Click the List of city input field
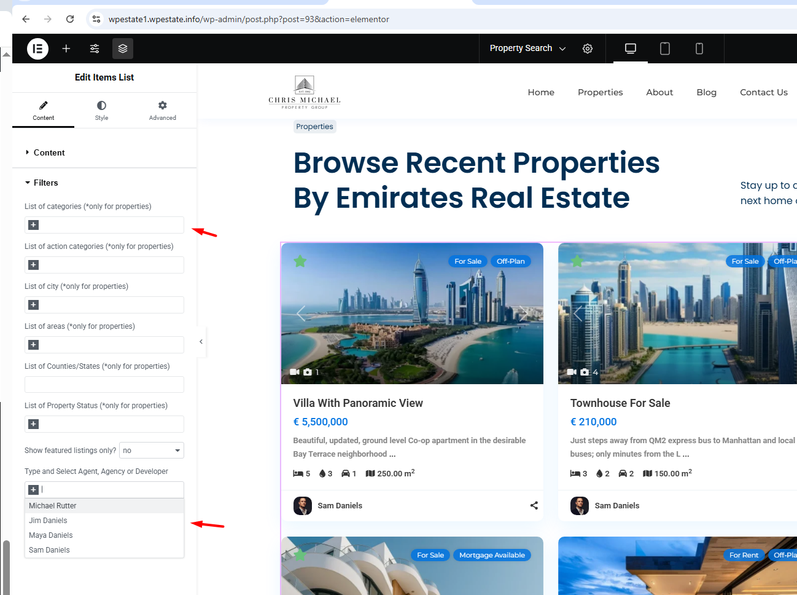This screenshot has height=595, width=797. (x=111, y=305)
